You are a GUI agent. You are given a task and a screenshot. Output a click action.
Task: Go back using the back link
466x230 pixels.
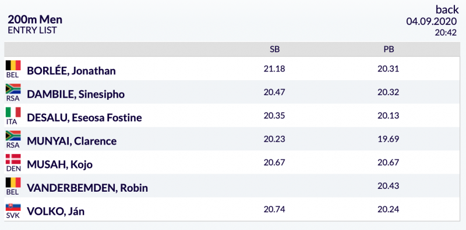point(447,10)
